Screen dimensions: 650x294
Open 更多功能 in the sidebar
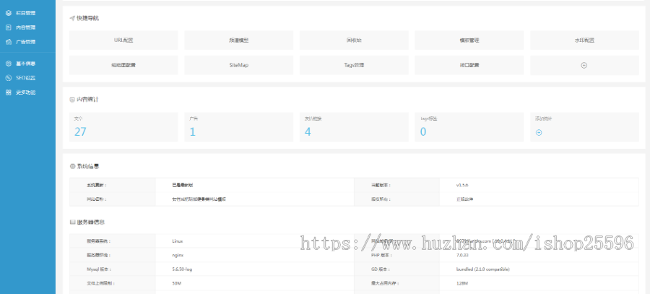(25, 92)
